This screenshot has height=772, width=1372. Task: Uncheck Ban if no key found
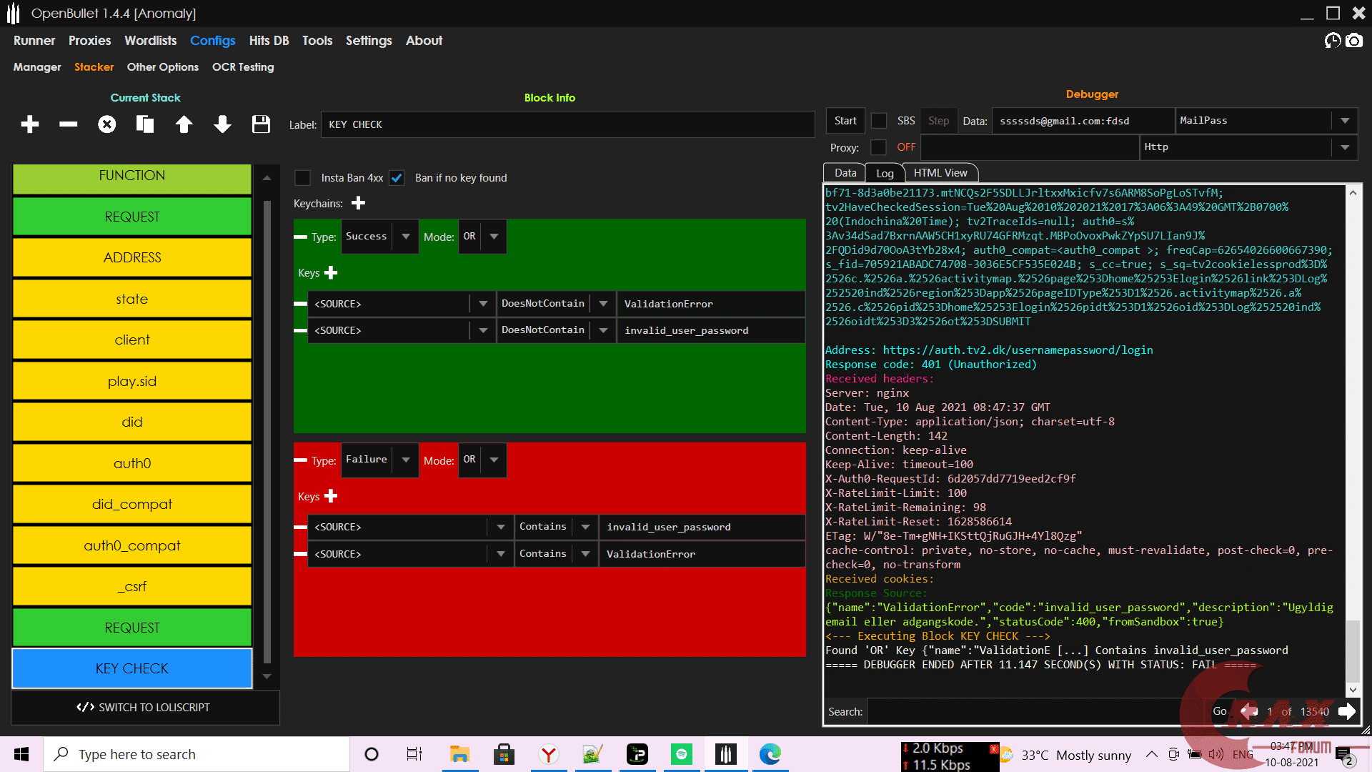[396, 177]
